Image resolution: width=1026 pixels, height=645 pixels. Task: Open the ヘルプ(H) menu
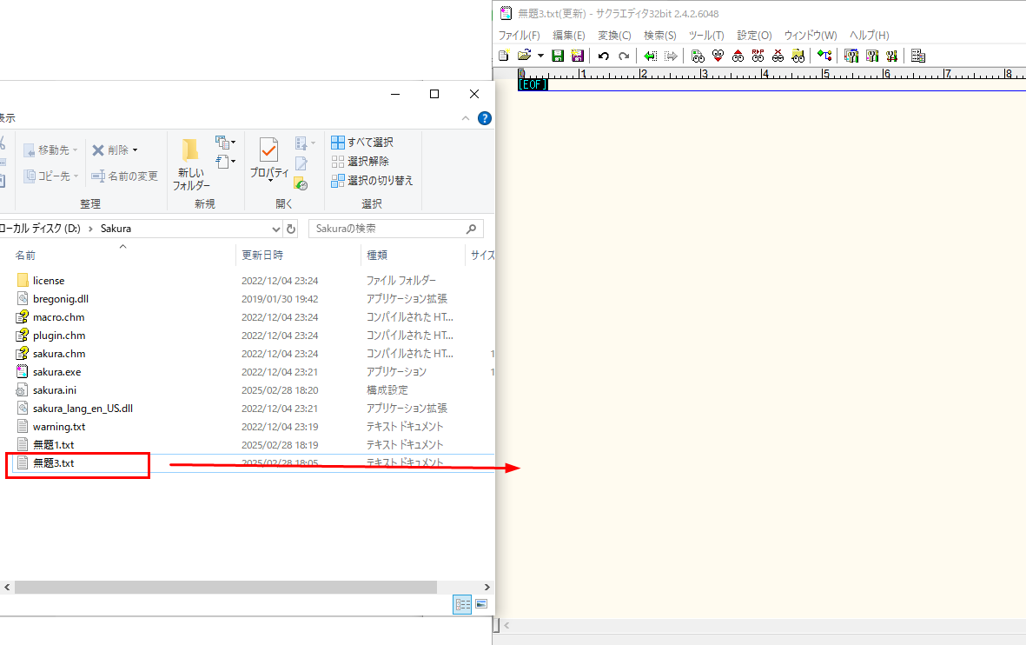pos(869,36)
